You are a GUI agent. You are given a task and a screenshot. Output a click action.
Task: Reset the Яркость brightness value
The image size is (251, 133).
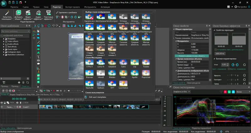tap(244, 75)
